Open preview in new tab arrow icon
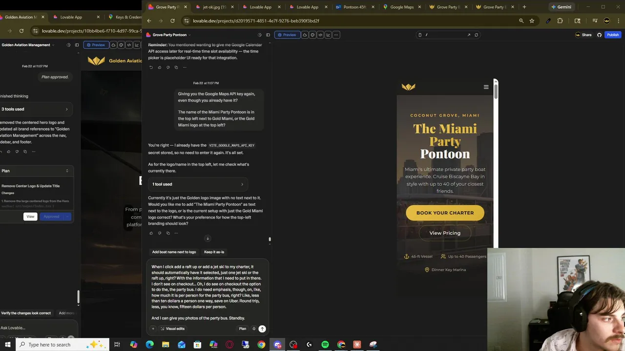This screenshot has height=351, width=625. [x=469, y=35]
